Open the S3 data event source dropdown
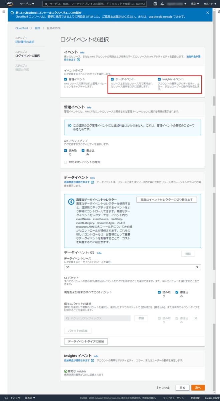 133,267
